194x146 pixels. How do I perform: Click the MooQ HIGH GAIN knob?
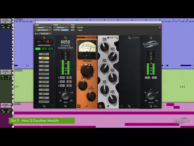[104, 47]
